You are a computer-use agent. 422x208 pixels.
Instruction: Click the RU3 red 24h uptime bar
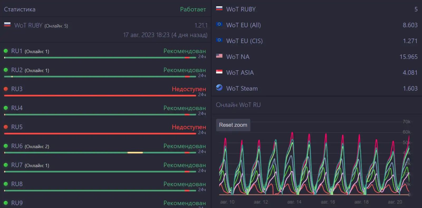point(100,96)
